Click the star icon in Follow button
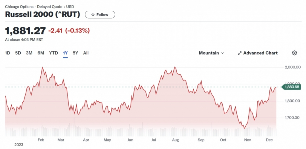 tap(93, 15)
